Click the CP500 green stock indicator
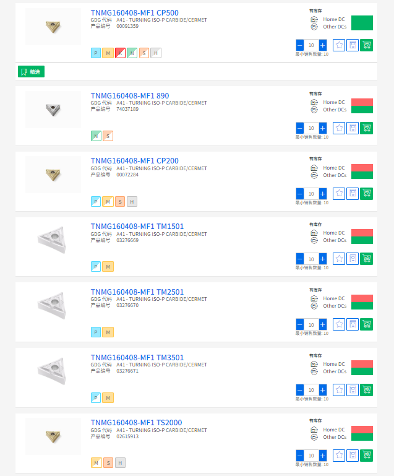Image resolution: width=394 pixels, height=476 pixels. (x=362, y=23)
